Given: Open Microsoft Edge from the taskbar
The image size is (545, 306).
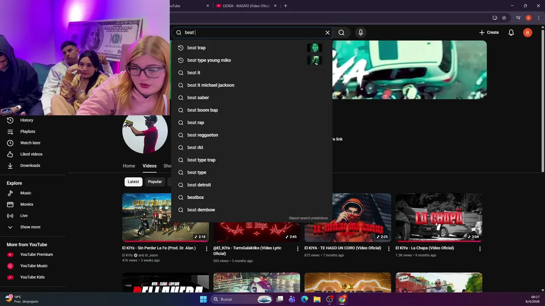Looking at the screenshot, I should click(304, 299).
